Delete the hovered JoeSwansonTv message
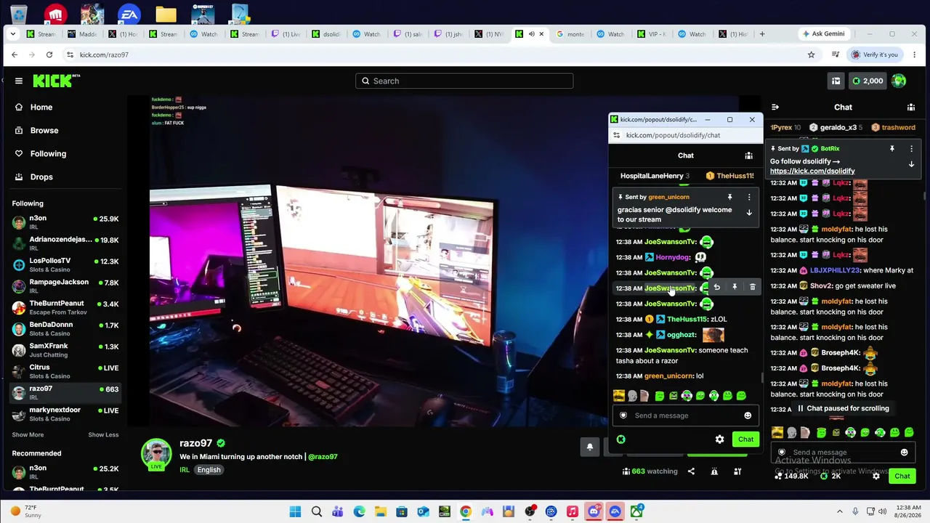The height and width of the screenshot is (523, 930). click(752, 288)
